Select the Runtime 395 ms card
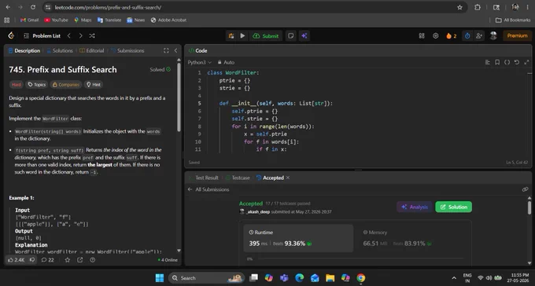Image resolution: width=535 pixels, height=286 pixels. point(298,238)
